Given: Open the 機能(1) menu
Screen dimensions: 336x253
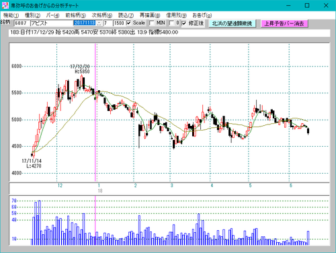Looking at the screenshot, I should 11,15.
